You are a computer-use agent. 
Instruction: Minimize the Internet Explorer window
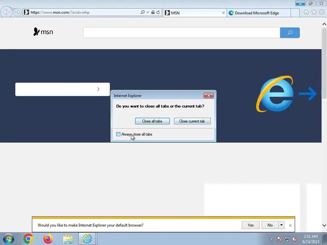pyautogui.click(x=300, y=3)
